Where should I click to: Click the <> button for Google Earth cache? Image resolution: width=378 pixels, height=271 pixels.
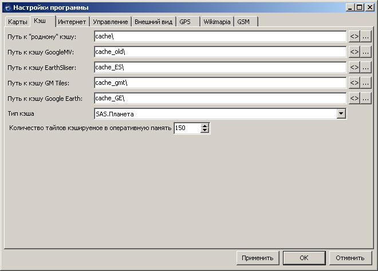354,98
